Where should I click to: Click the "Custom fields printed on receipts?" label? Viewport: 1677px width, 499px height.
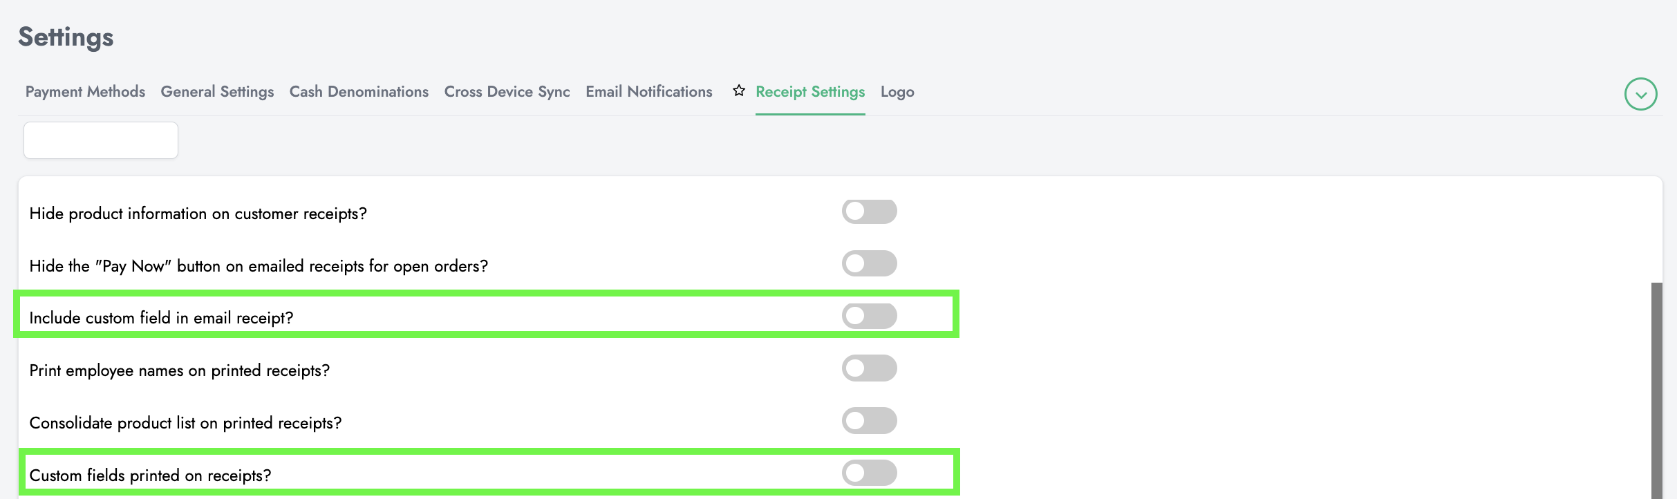(x=150, y=476)
